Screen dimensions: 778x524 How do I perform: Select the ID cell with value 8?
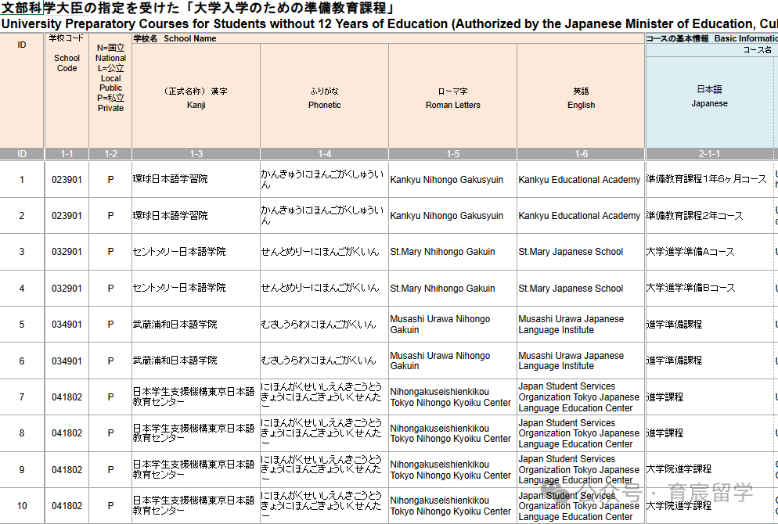pos(22,433)
